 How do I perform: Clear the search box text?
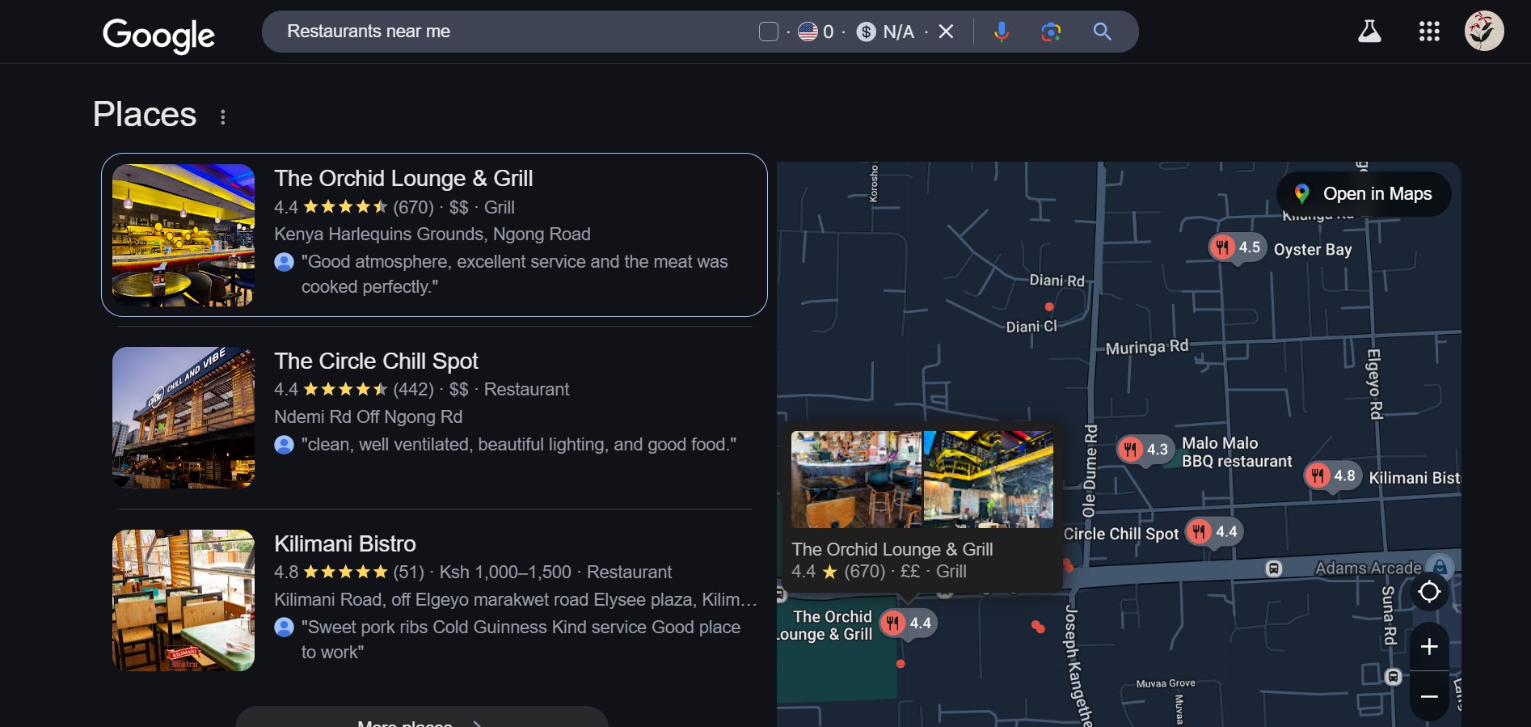pos(946,32)
